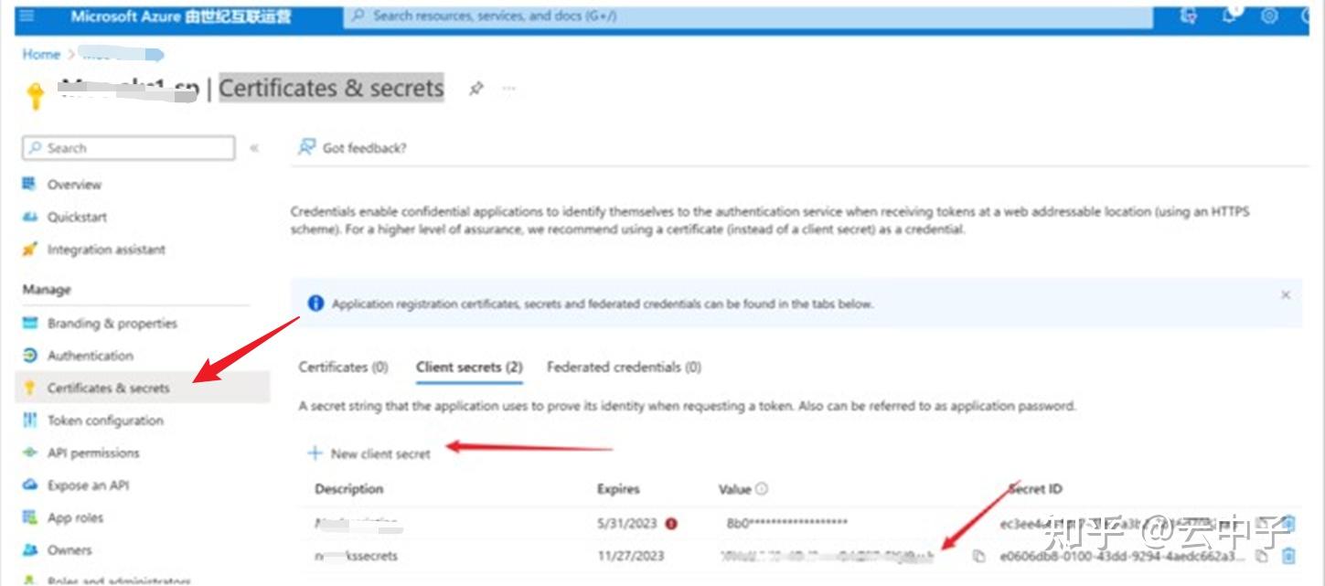The image size is (1325, 586).
Task: Dismiss the info banner about federated credentials
Action: click(x=1285, y=294)
